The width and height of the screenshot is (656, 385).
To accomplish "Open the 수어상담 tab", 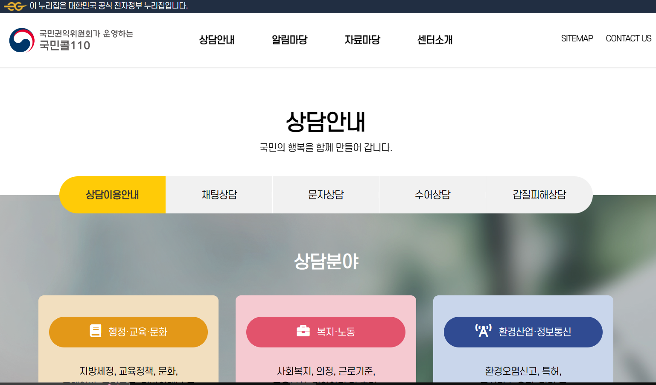I will tap(432, 195).
